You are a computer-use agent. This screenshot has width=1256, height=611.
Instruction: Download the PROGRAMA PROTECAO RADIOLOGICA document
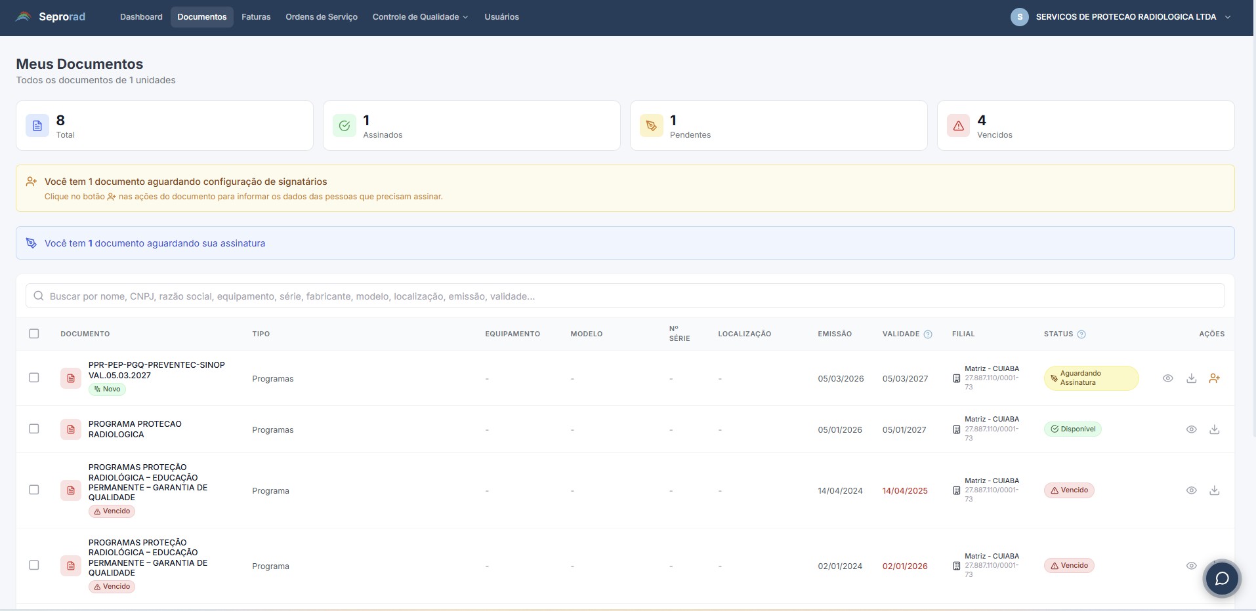click(x=1215, y=429)
